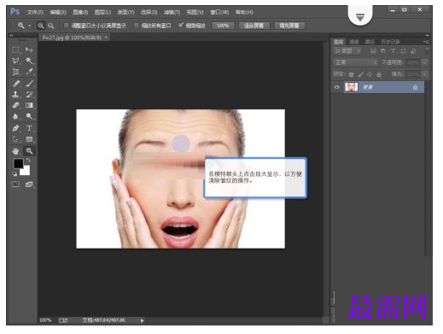Open the opacity slider dropdown arrow
Image resolution: width=443 pixels, height=334 pixels.
pyautogui.click(x=425, y=62)
